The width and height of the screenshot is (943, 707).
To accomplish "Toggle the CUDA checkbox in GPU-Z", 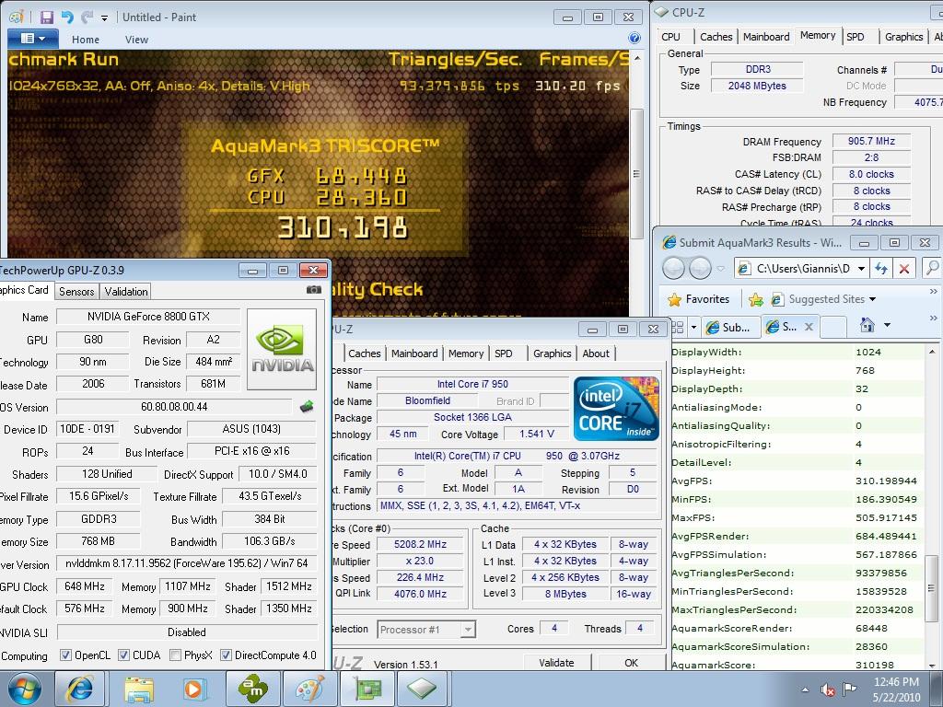I will click(x=123, y=655).
